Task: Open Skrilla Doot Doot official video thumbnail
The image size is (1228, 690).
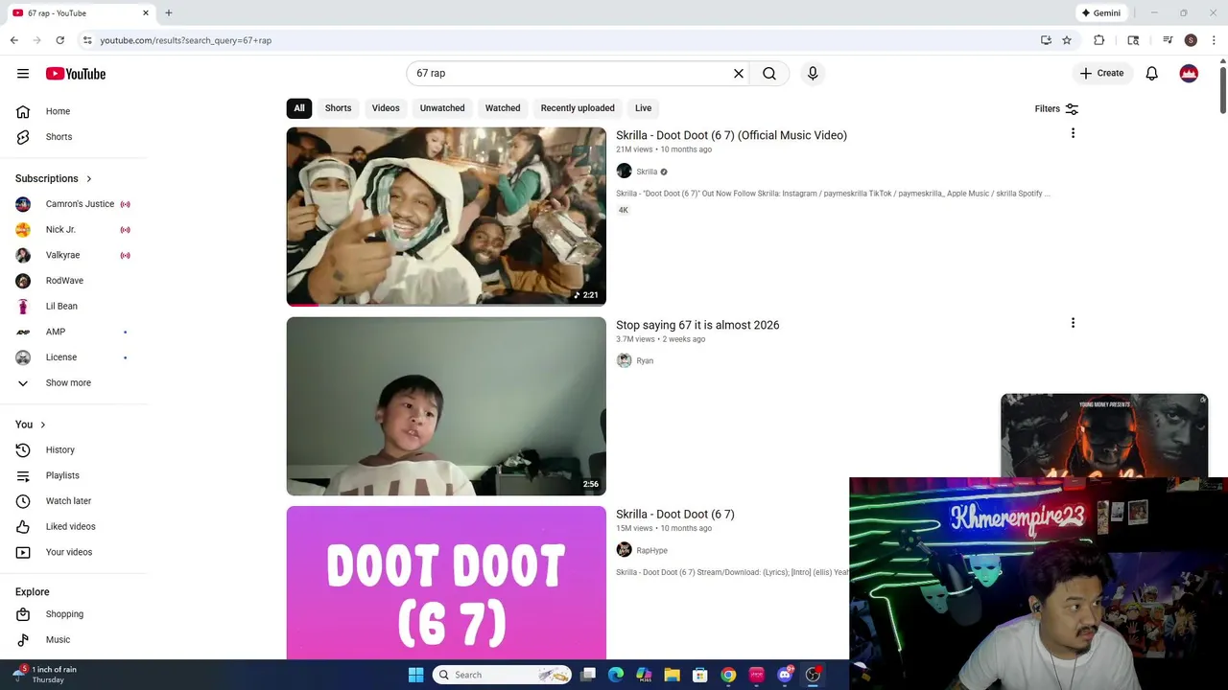Action: pos(446,217)
